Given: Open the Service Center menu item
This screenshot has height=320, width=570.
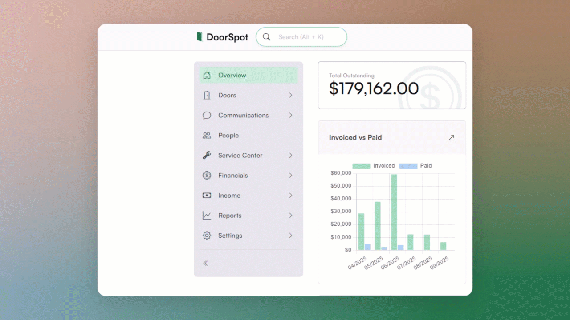Looking at the screenshot, I should pyautogui.click(x=248, y=155).
